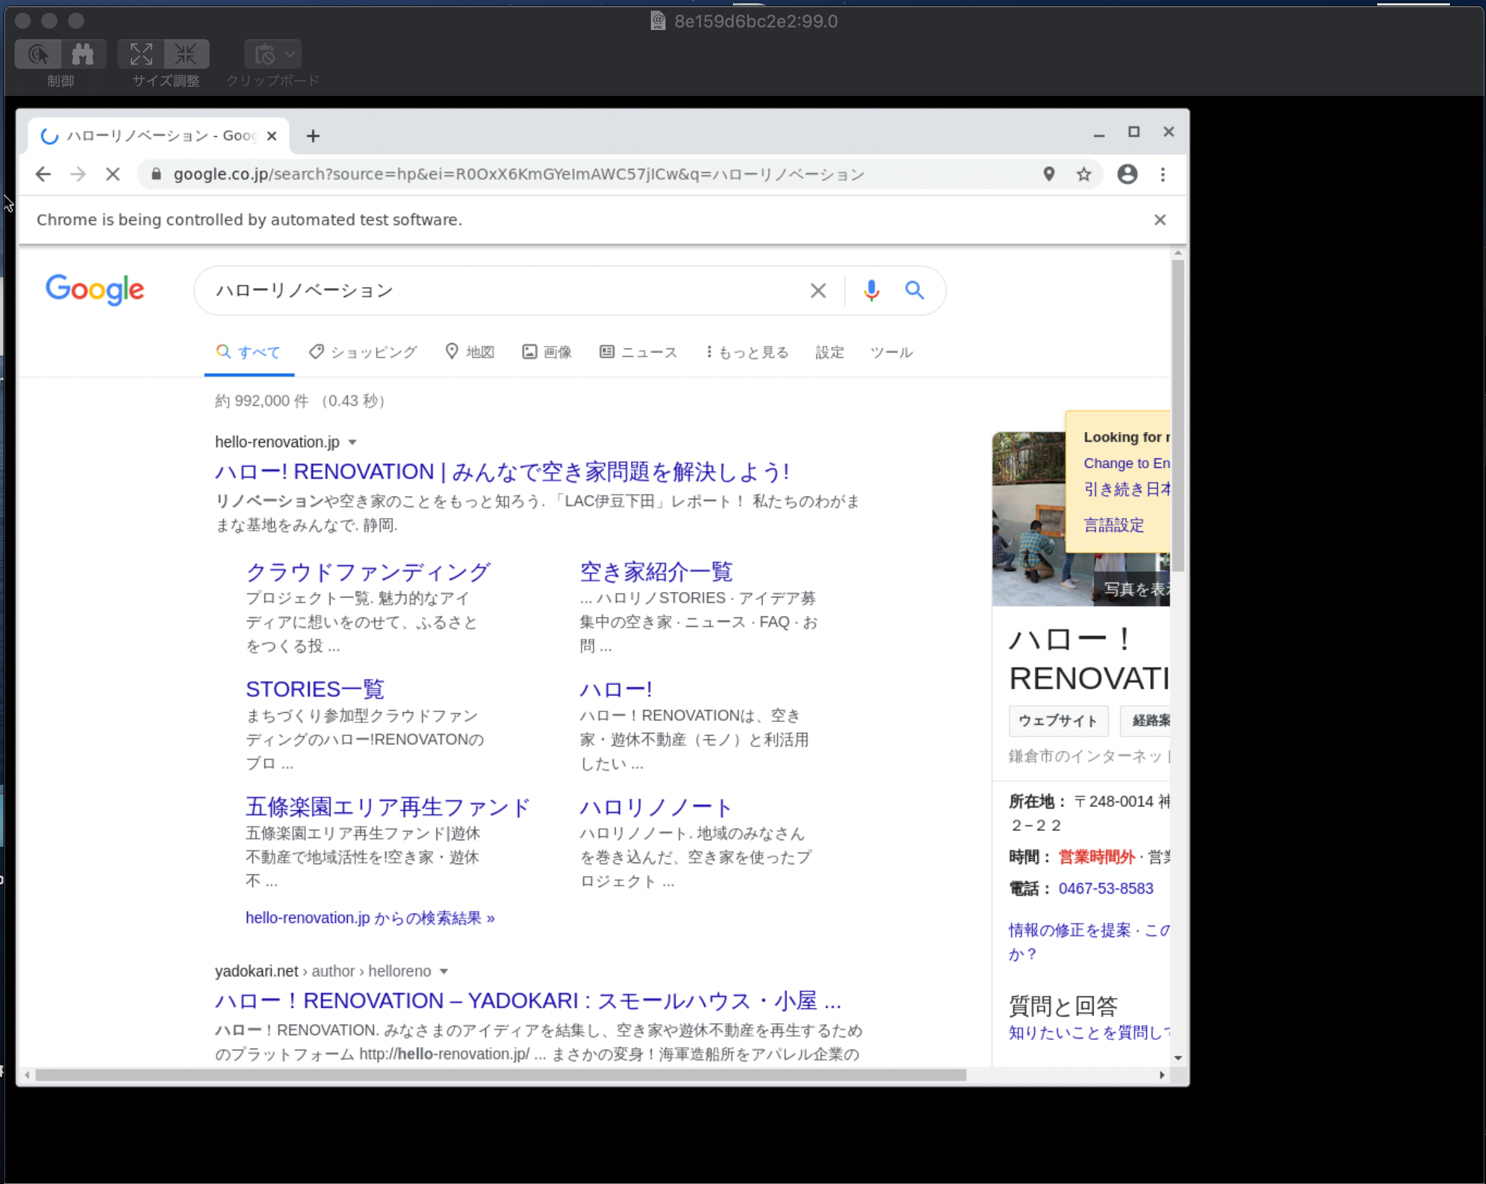Screen dimensions: 1486x1184
Task: Close the ハローリノベーション browser tab
Action: pos(272,135)
